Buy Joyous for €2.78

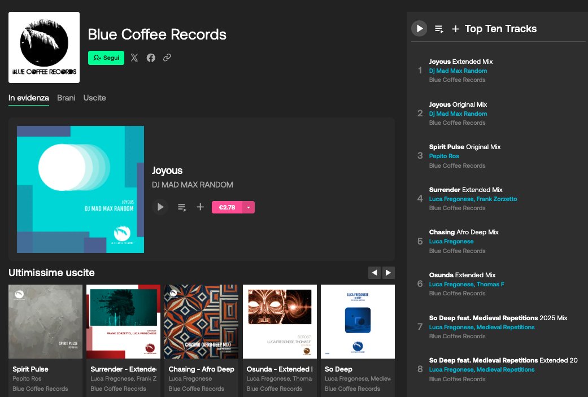point(227,207)
